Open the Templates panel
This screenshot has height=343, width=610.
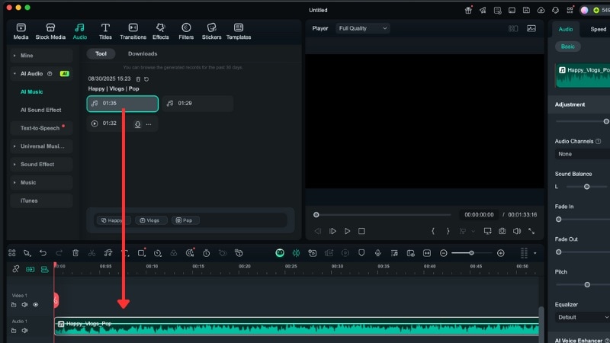pos(239,31)
